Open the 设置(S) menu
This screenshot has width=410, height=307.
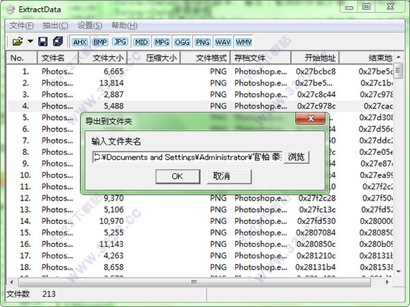pos(90,26)
